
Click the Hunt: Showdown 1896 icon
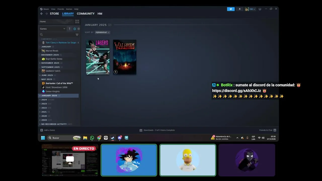click(43, 87)
